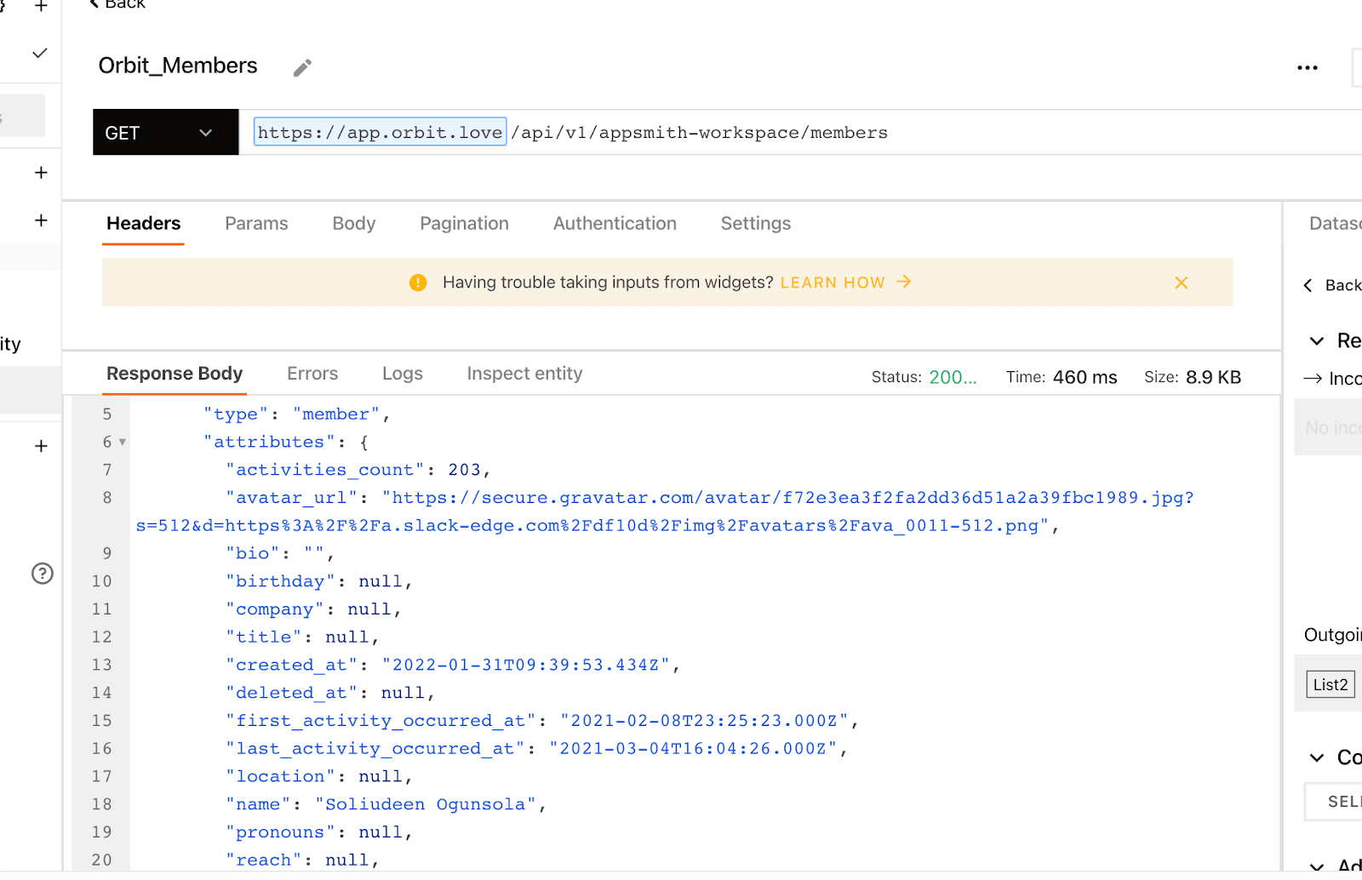Click the plus icon below the checkmark

[x=41, y=173]
